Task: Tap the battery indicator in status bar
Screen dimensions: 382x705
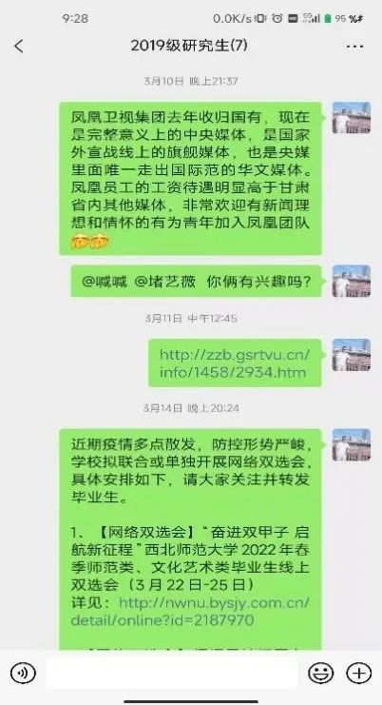Action: tap(328, 18)
